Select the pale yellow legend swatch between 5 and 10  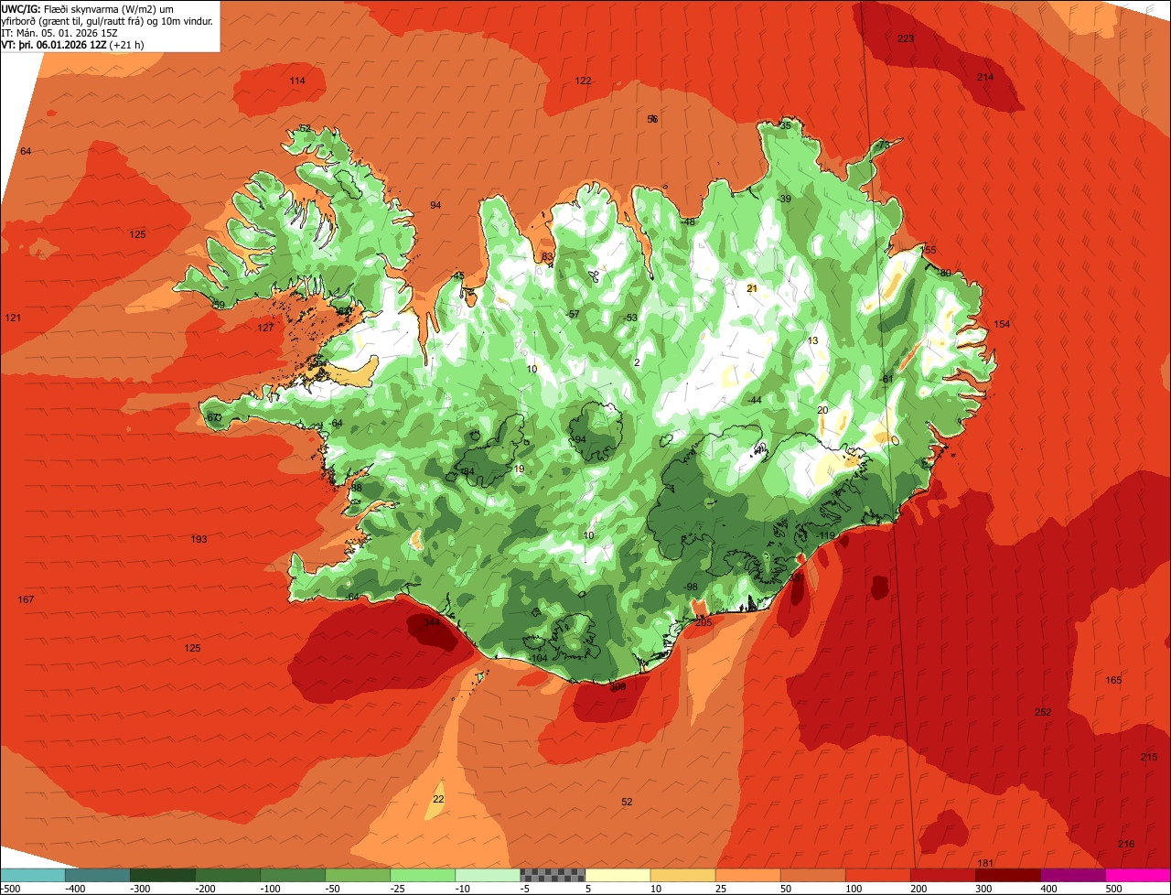click(618, 876)
